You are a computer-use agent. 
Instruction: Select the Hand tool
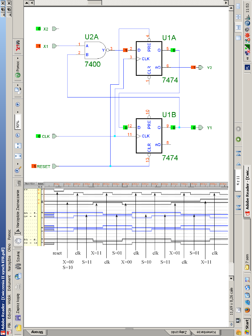(x=18, y=241)
